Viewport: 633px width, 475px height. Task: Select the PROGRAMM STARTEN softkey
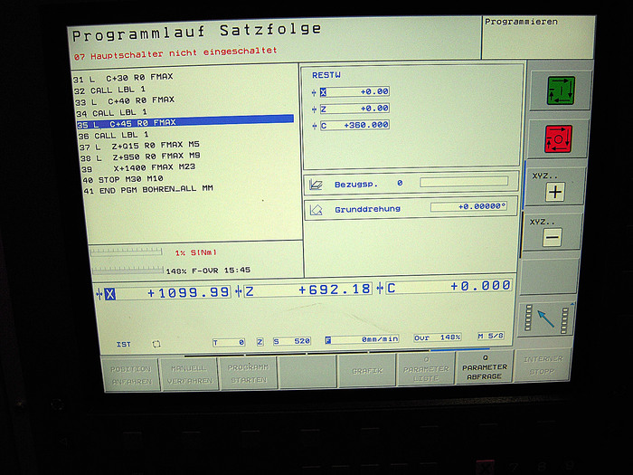pyautogui.click(x=248, y=373)
